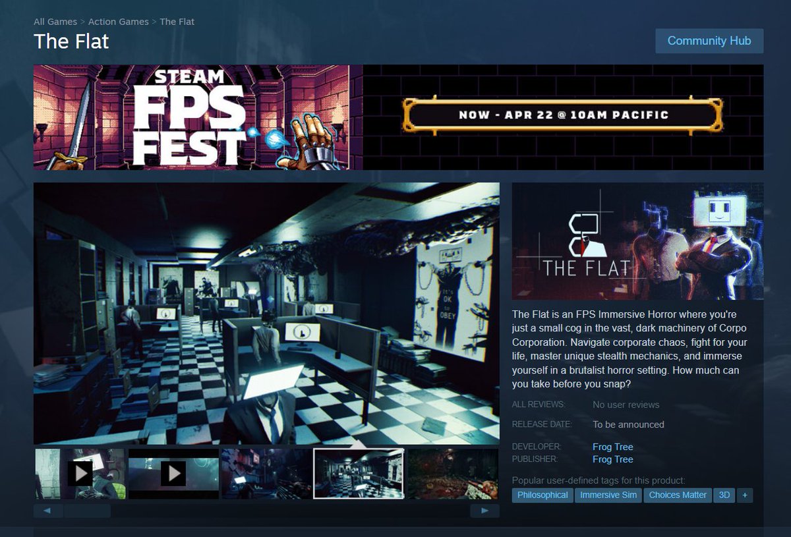Click The Flat breadcrumb link
791x537 pixels.
click(177, 22)
